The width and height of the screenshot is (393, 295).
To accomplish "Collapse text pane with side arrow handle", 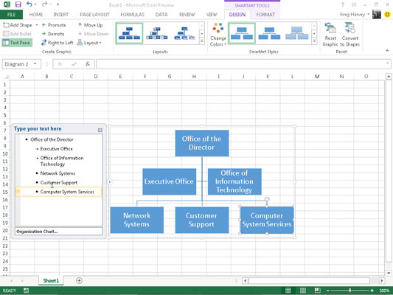I will coord(110,181).
